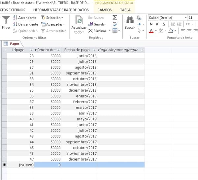
Task: Click the Filtro funnel icon
Action: (6, 21)
